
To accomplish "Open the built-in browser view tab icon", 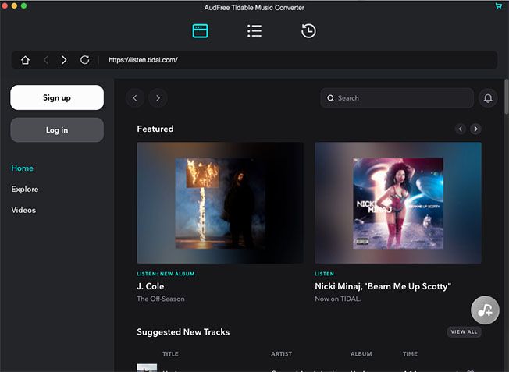I will 201,31.
